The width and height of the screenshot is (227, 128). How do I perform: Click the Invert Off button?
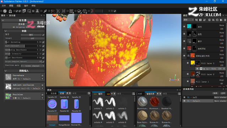pyautogui.click(x=32, y=38)
